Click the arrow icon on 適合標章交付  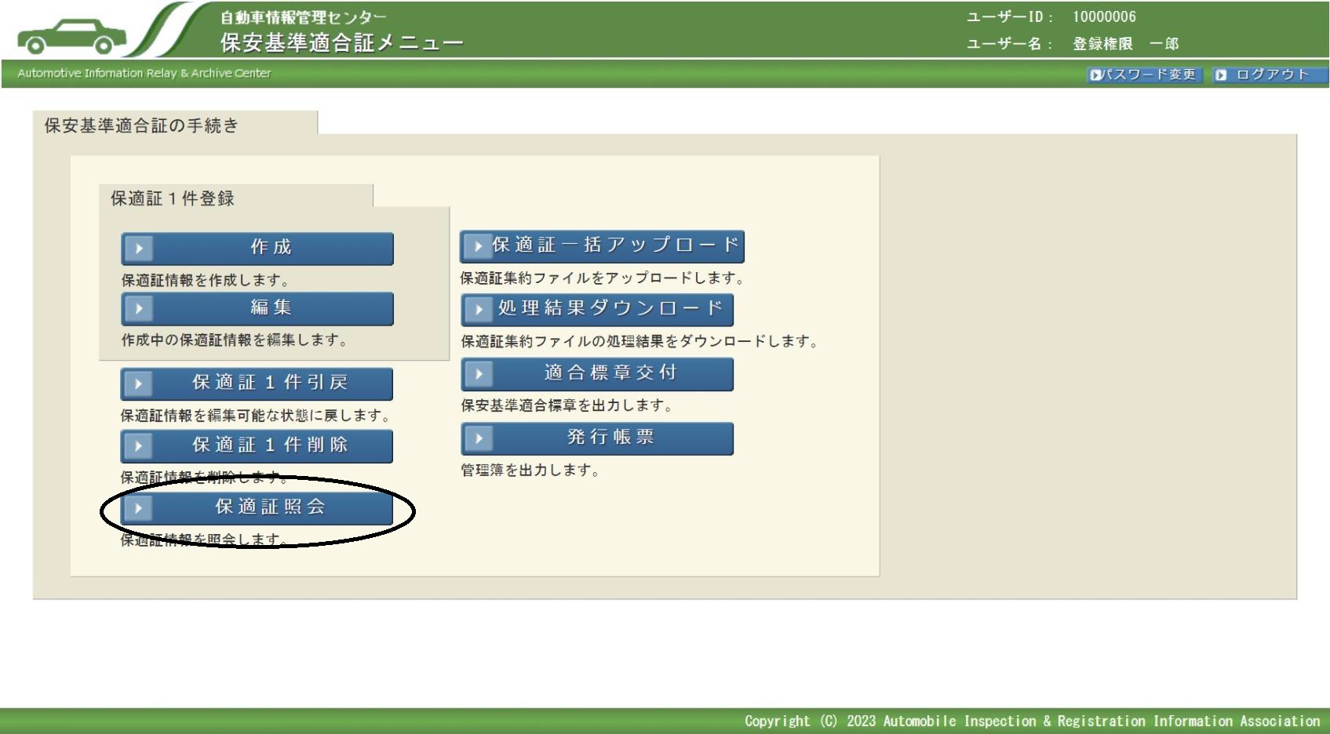[x=479, y=374]
